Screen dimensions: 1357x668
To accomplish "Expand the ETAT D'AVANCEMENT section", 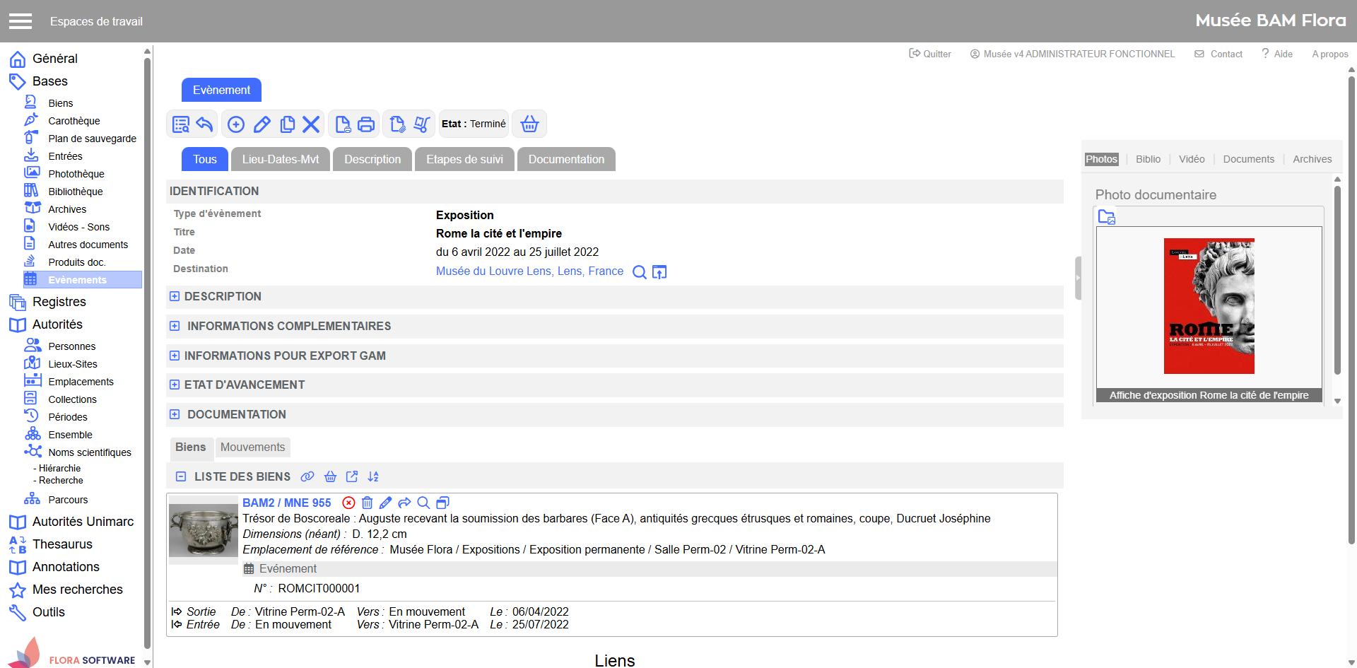I will pos(175,385).
